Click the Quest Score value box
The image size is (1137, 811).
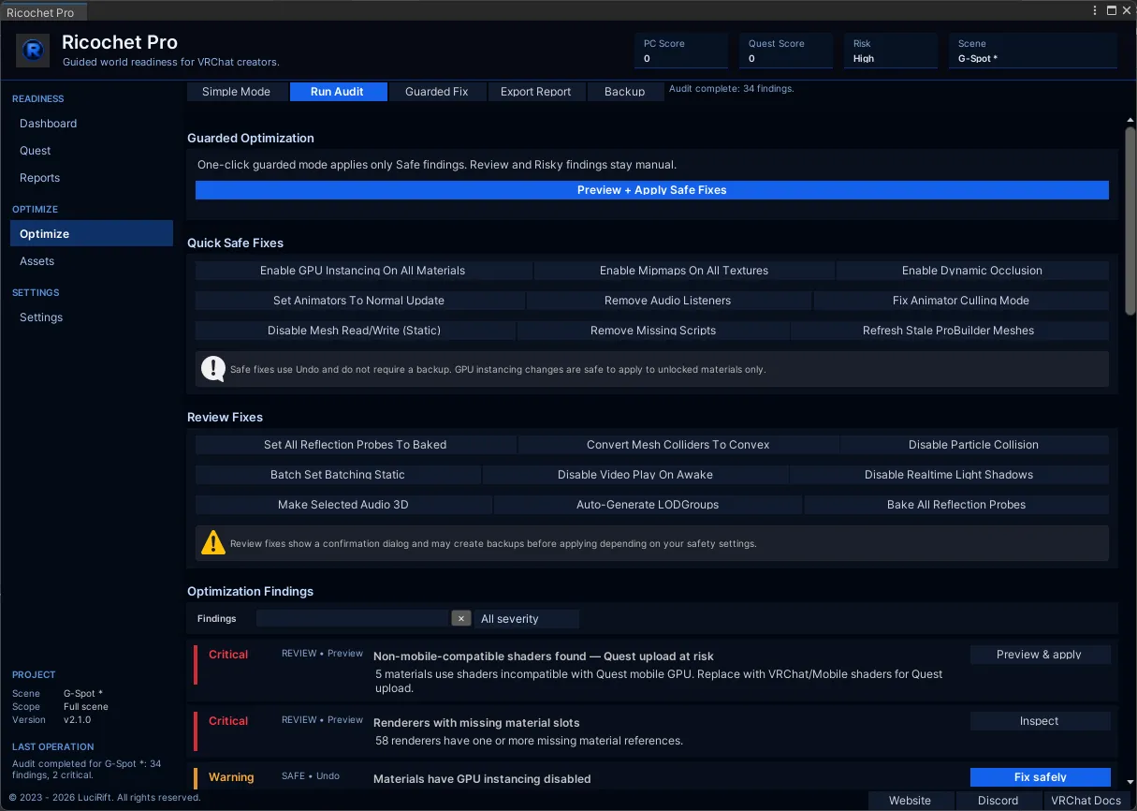coord(786,51)
